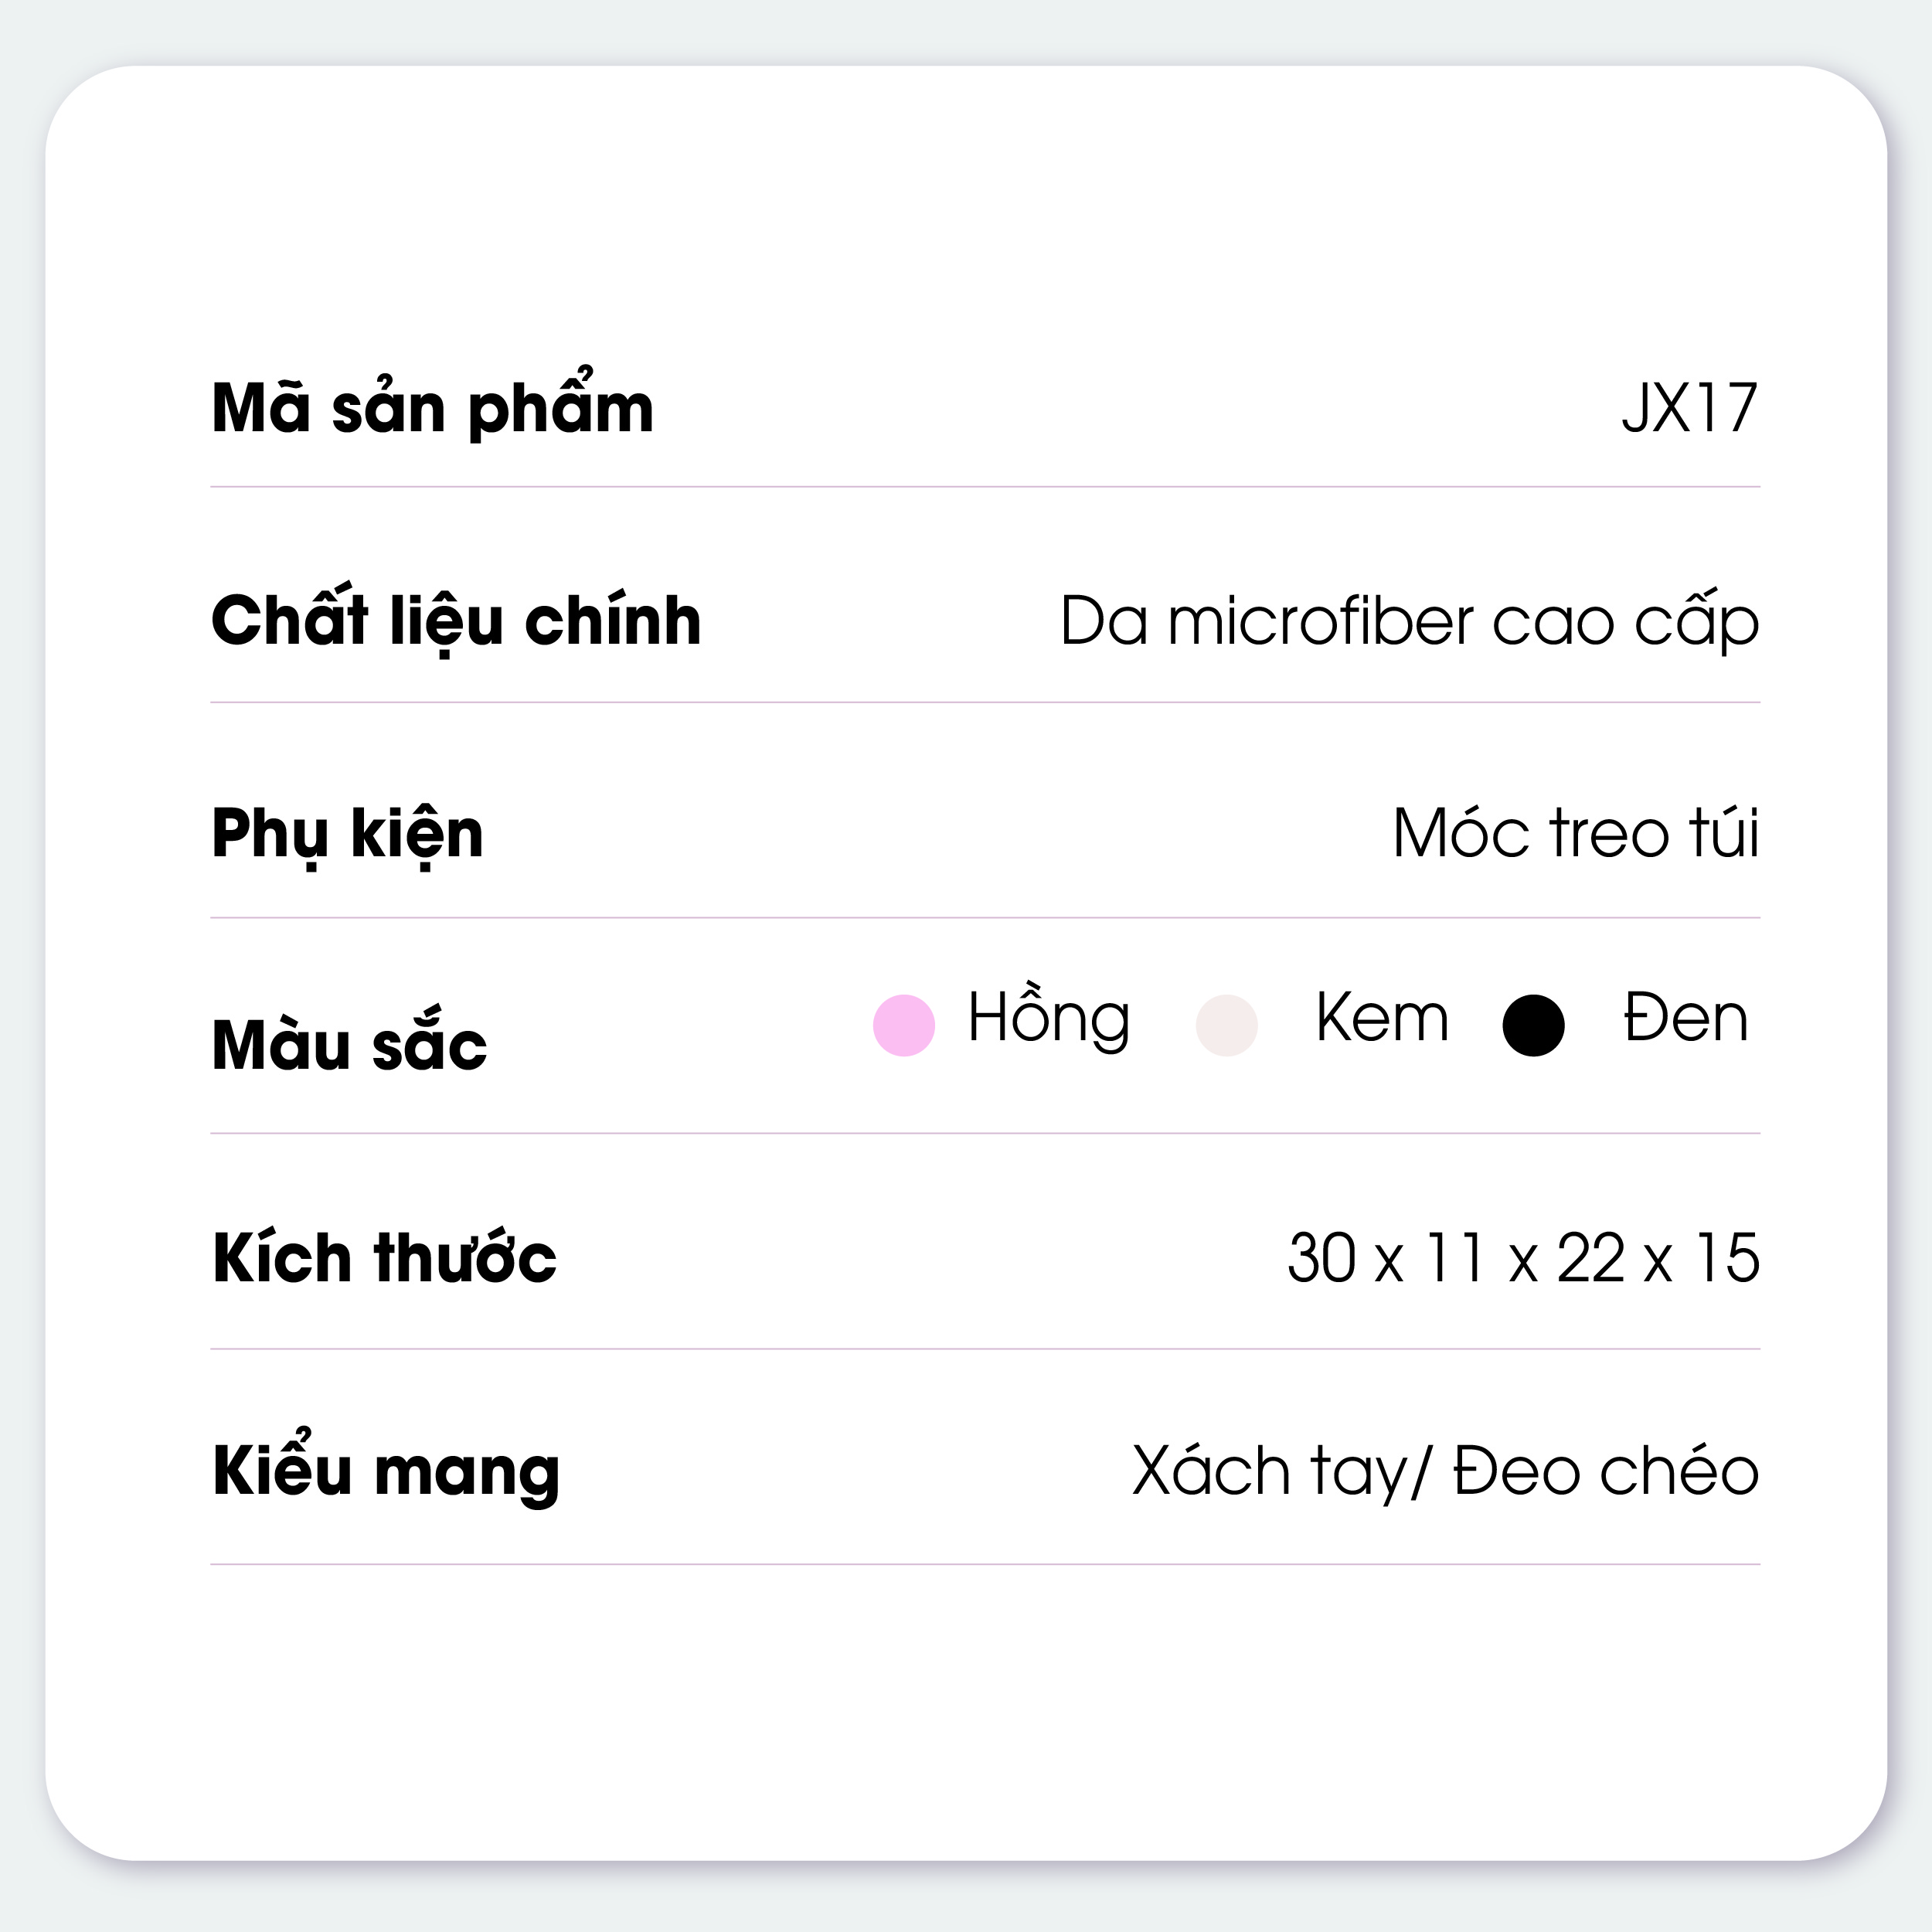Click the Mã sản phẩm label
Image resolution: width=1932 pixels, height=1932 pixels.
432,408
